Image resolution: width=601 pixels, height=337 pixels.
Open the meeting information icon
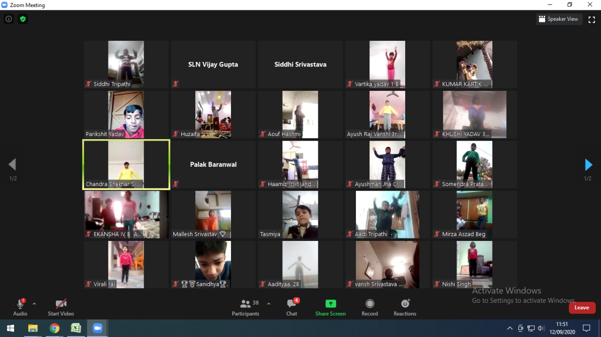tap(8, 19)
